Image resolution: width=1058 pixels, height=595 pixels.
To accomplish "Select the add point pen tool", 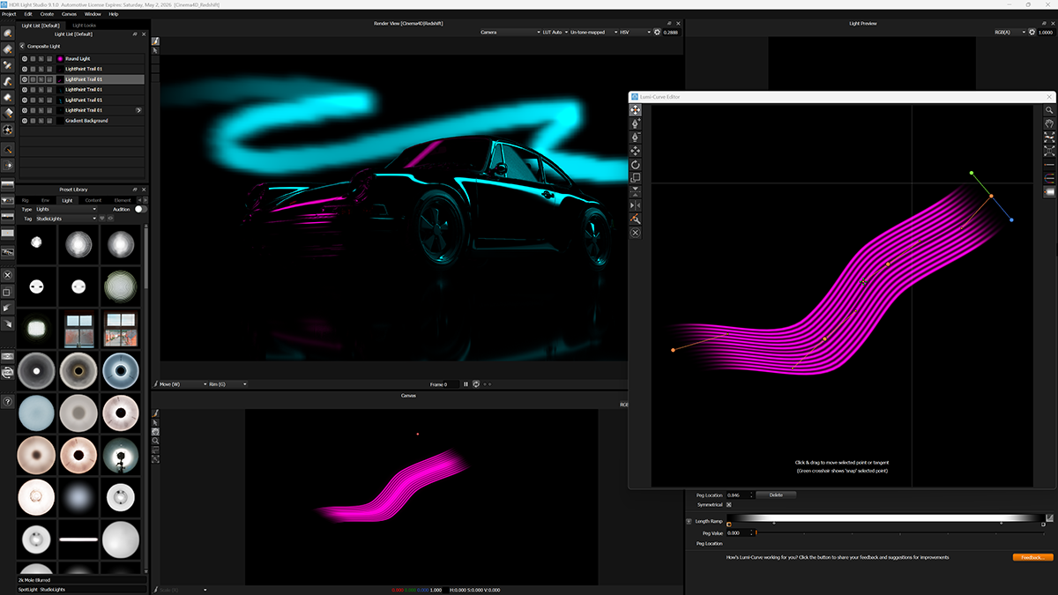I will [x=635, y=124].
